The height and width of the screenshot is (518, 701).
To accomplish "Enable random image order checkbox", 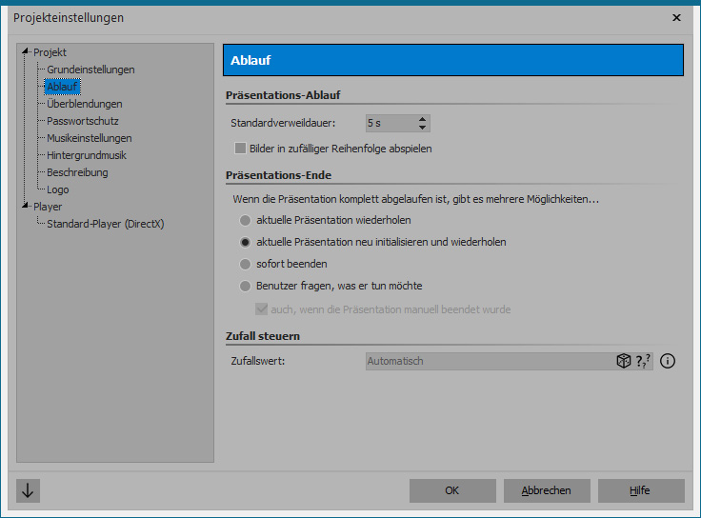I will (240, 149).
